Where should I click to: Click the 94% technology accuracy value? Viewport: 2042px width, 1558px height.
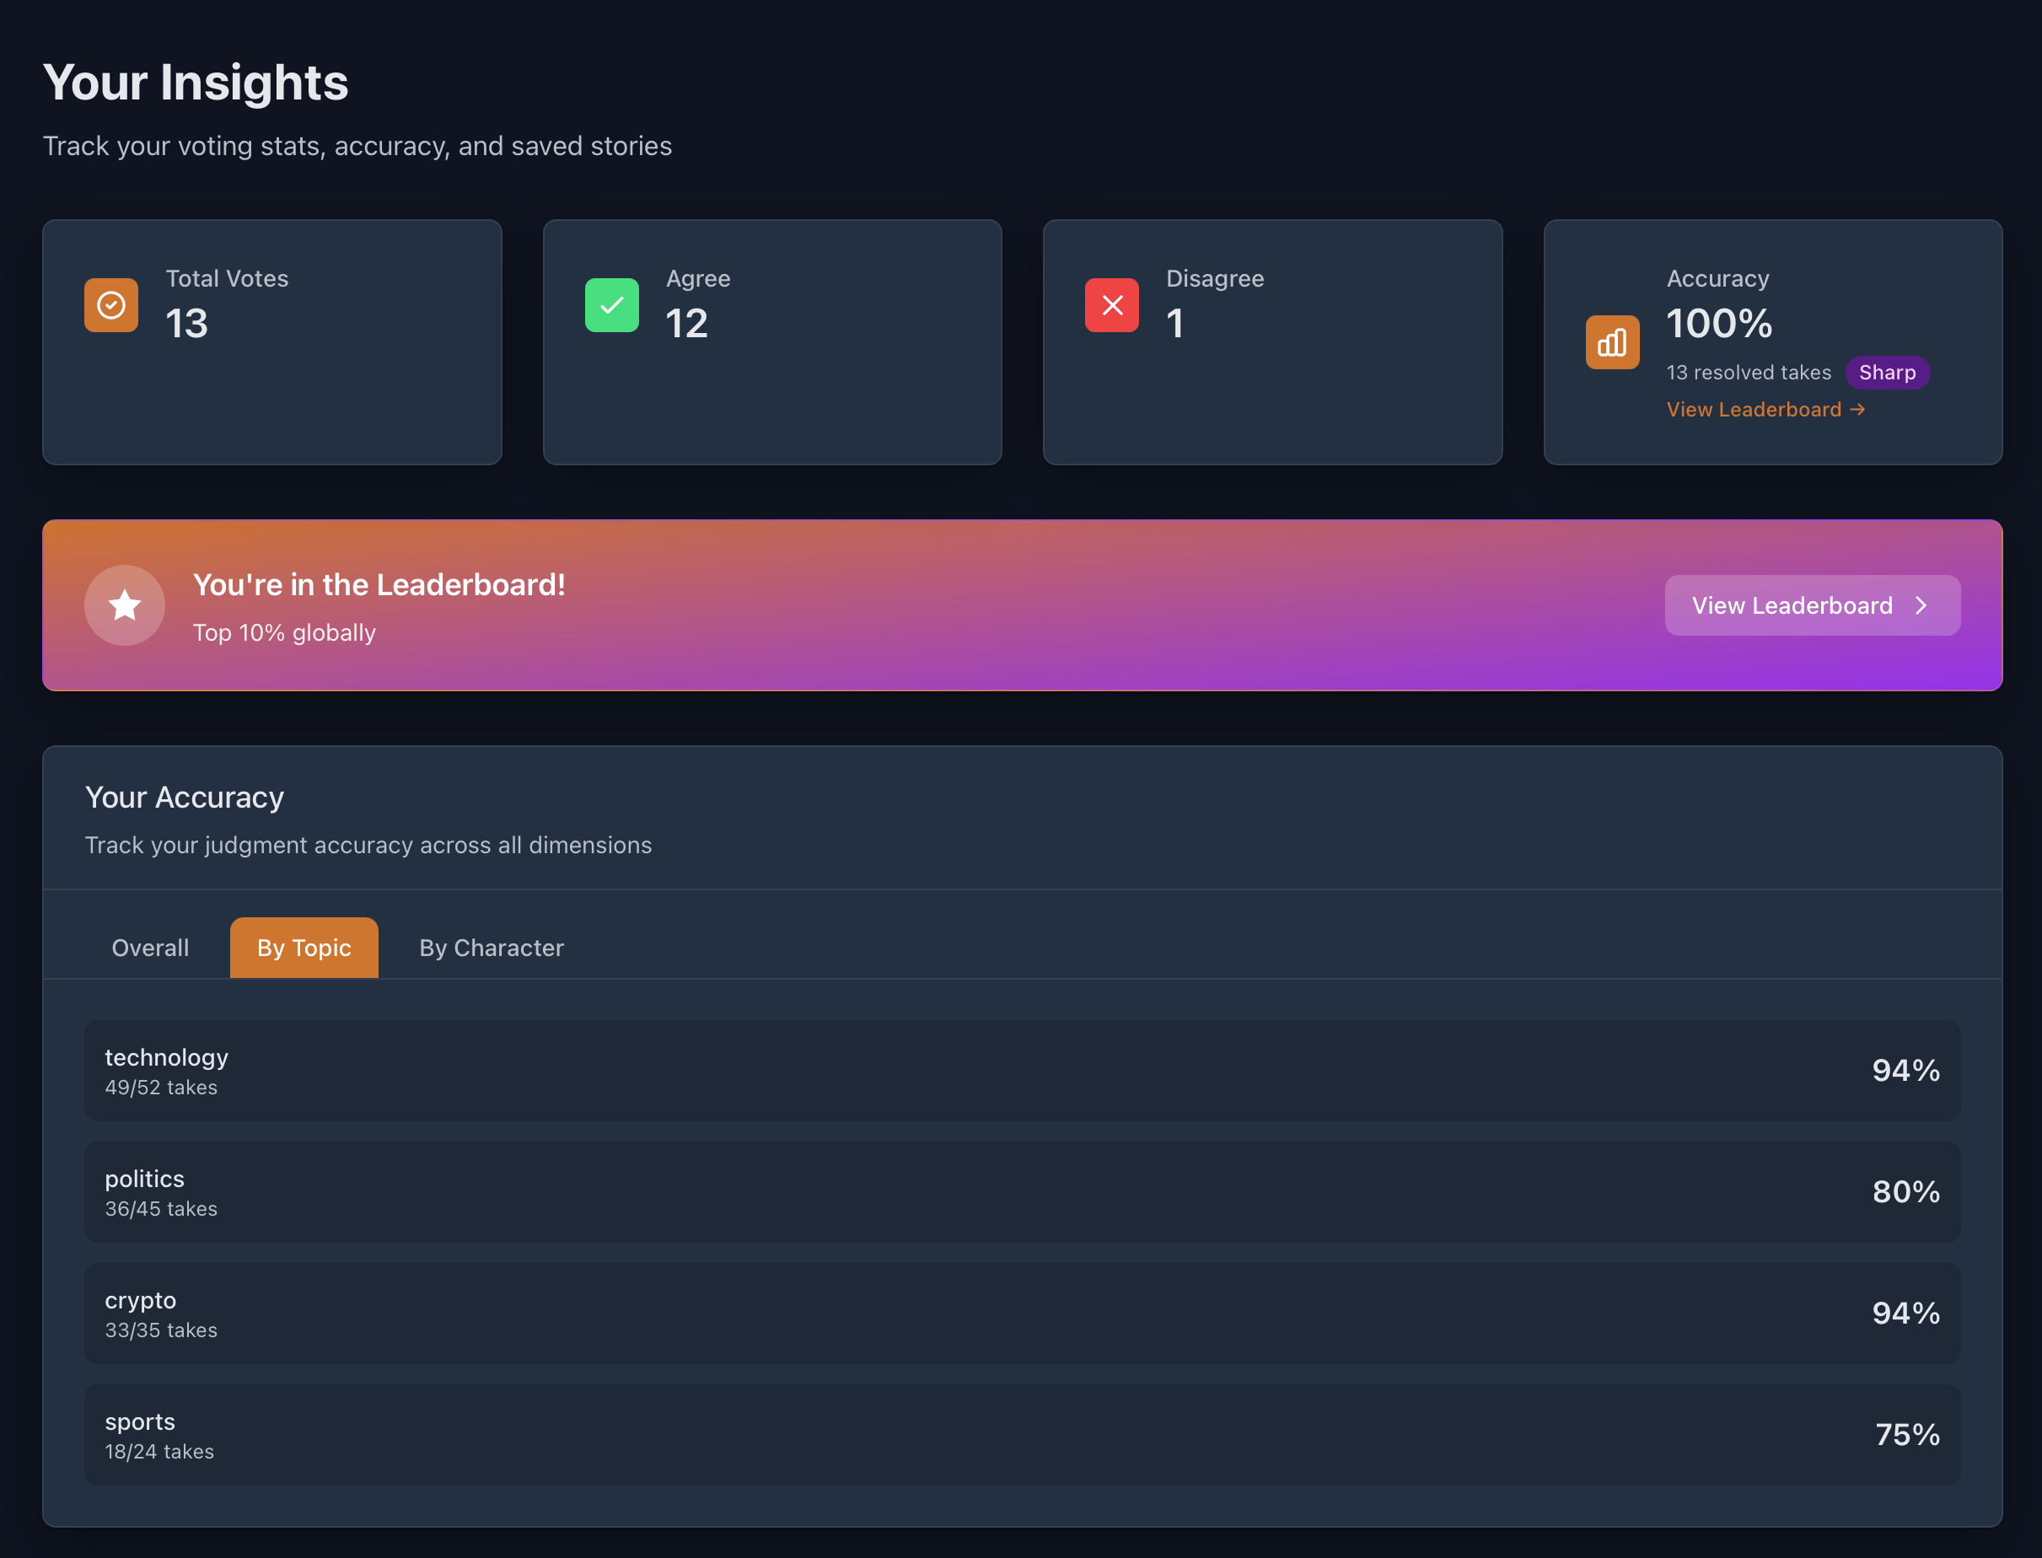coord(1905,1070)
